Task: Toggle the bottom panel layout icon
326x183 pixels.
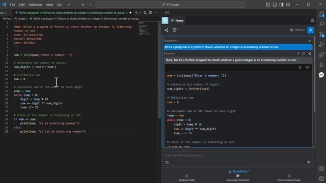Action: 275,5
